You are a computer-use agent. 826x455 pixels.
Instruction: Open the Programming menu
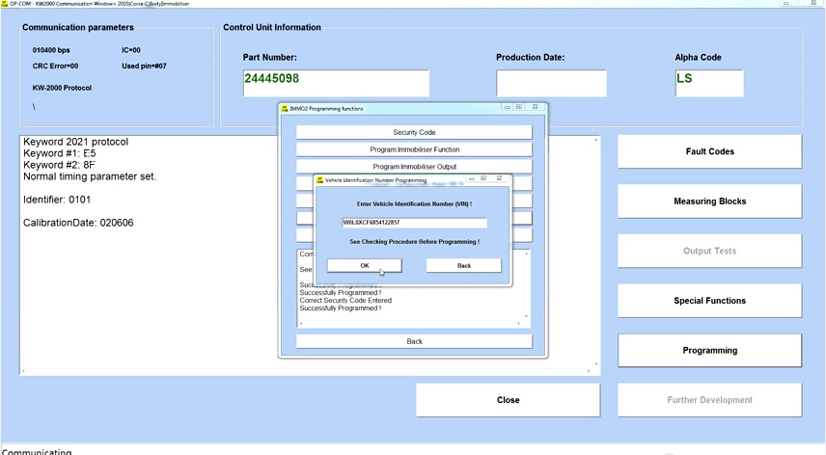[x=709, y=350]
